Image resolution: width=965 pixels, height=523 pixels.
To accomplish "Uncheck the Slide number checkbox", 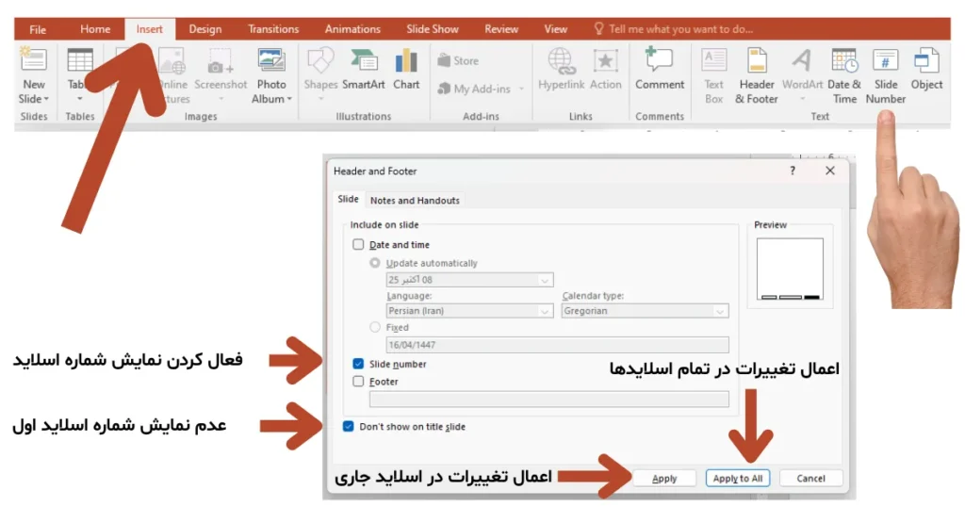I will pyautogui.click(x=358, y=364).
